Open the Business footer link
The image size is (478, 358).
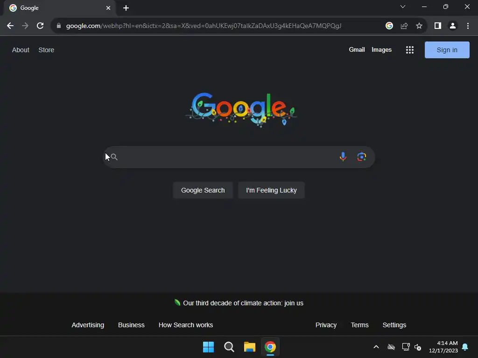(131, 325)
